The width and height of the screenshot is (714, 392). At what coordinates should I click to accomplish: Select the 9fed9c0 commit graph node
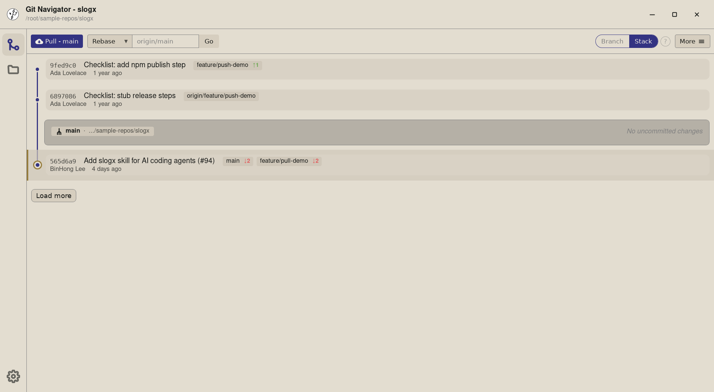(37, 69)
